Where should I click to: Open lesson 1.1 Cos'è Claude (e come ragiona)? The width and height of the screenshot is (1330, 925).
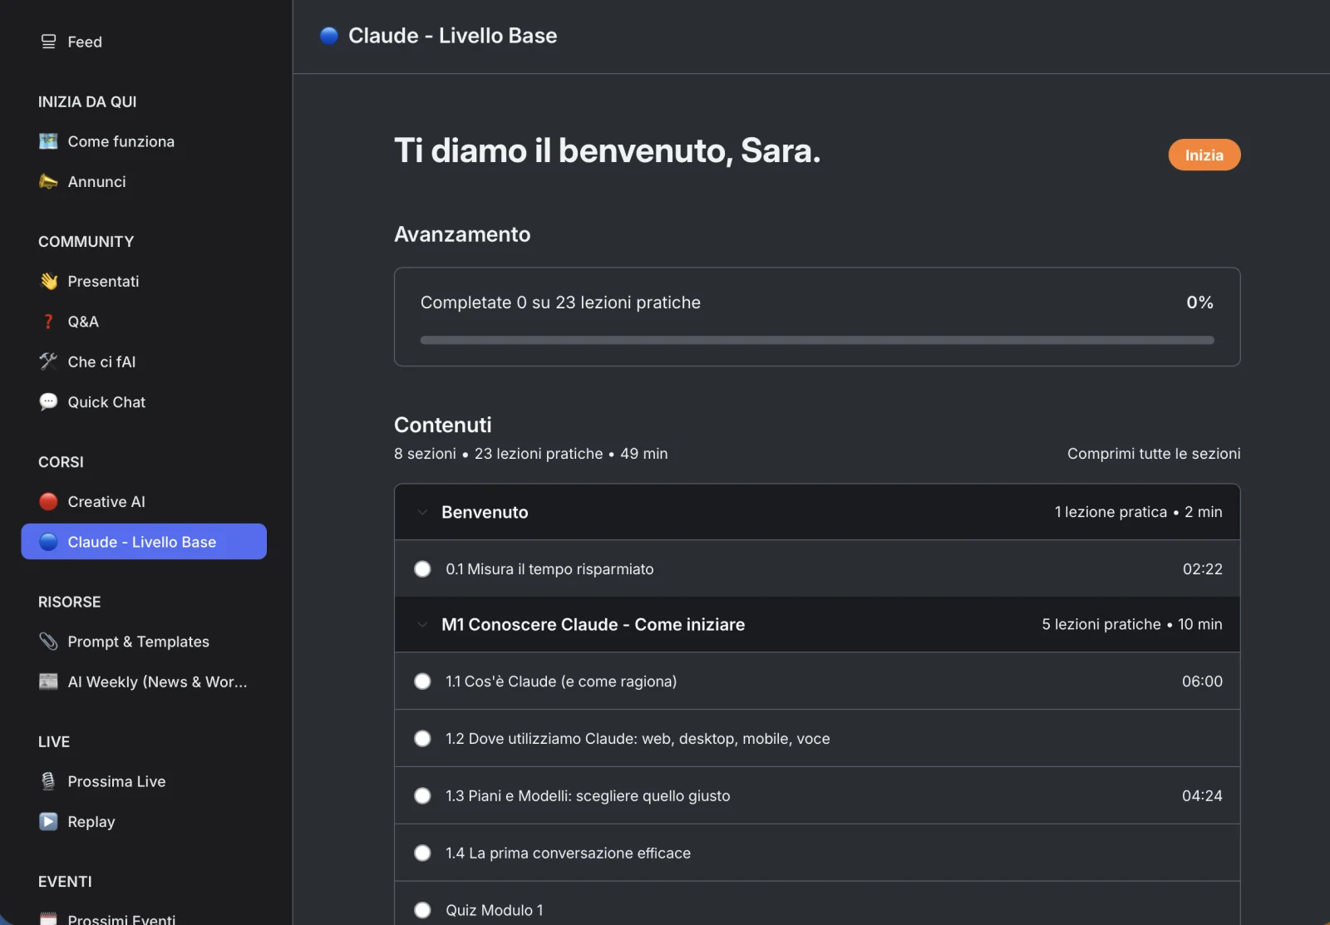(x=817, y=681)
